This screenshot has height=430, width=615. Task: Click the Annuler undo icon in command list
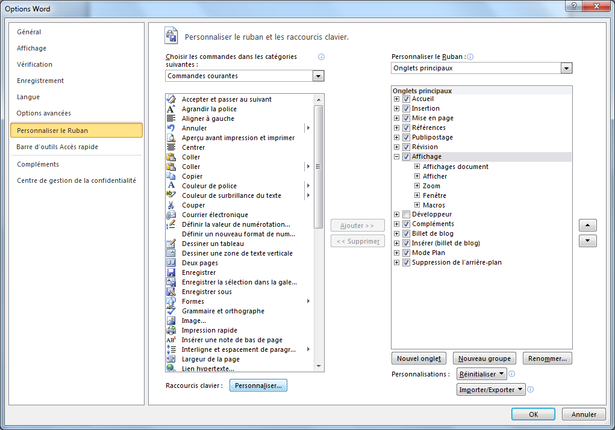(171, 128)
